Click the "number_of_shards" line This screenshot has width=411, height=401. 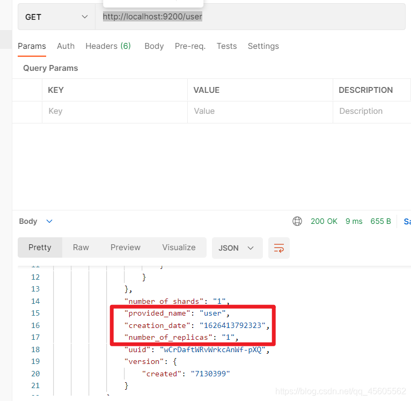(x=177, y=301)
